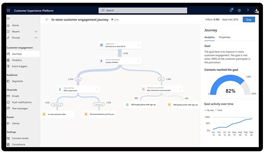Click the Loyalty member branch icon

pyautogui.click(x=101, y=61)
